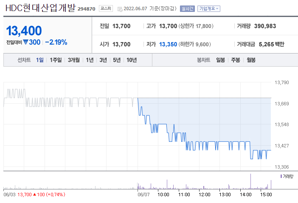Click the 15:00 time label

266,195
